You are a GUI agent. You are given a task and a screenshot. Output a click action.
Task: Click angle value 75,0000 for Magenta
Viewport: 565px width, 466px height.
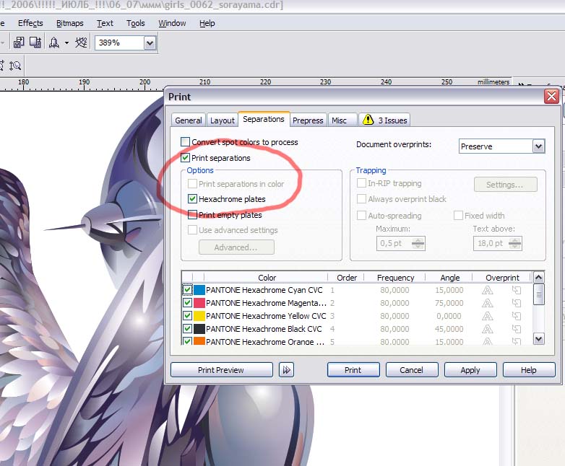(x=449, y=303)
